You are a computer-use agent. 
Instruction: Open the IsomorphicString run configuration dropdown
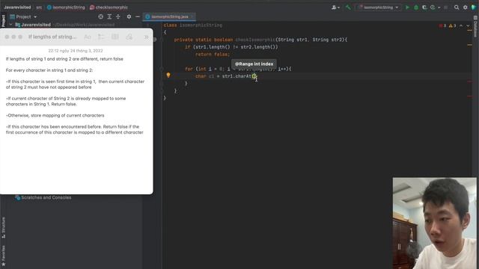click(x=379, y=7)
